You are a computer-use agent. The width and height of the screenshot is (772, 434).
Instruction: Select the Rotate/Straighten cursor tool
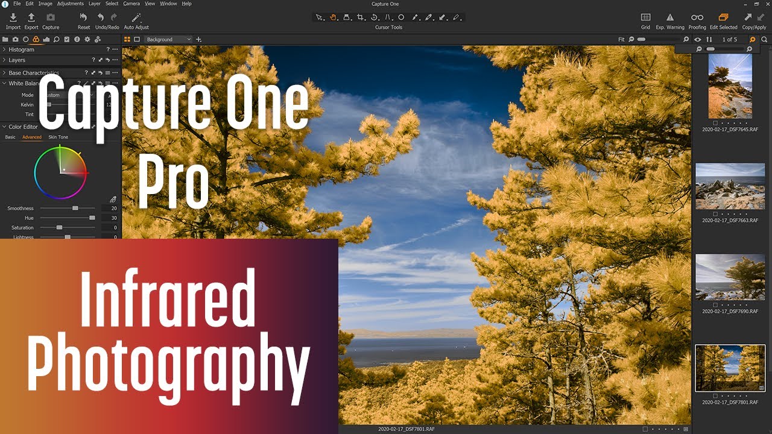(x=375, y=17)
